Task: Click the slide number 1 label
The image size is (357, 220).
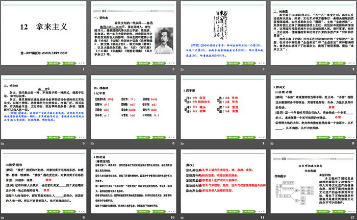Action: point(84,69)
